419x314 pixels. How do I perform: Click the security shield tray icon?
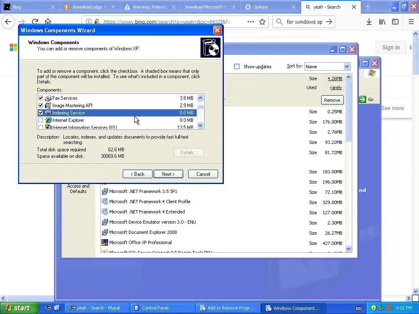click(374, 308)
